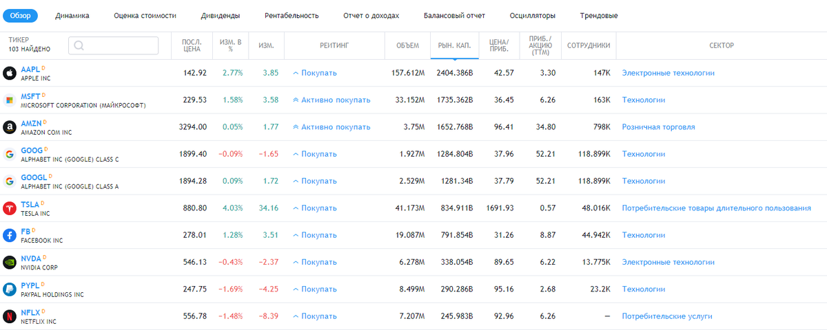The image size is (827, 330).
Task: Sort by СОТРУДНИКИ column header
Action: pos(589,45)
